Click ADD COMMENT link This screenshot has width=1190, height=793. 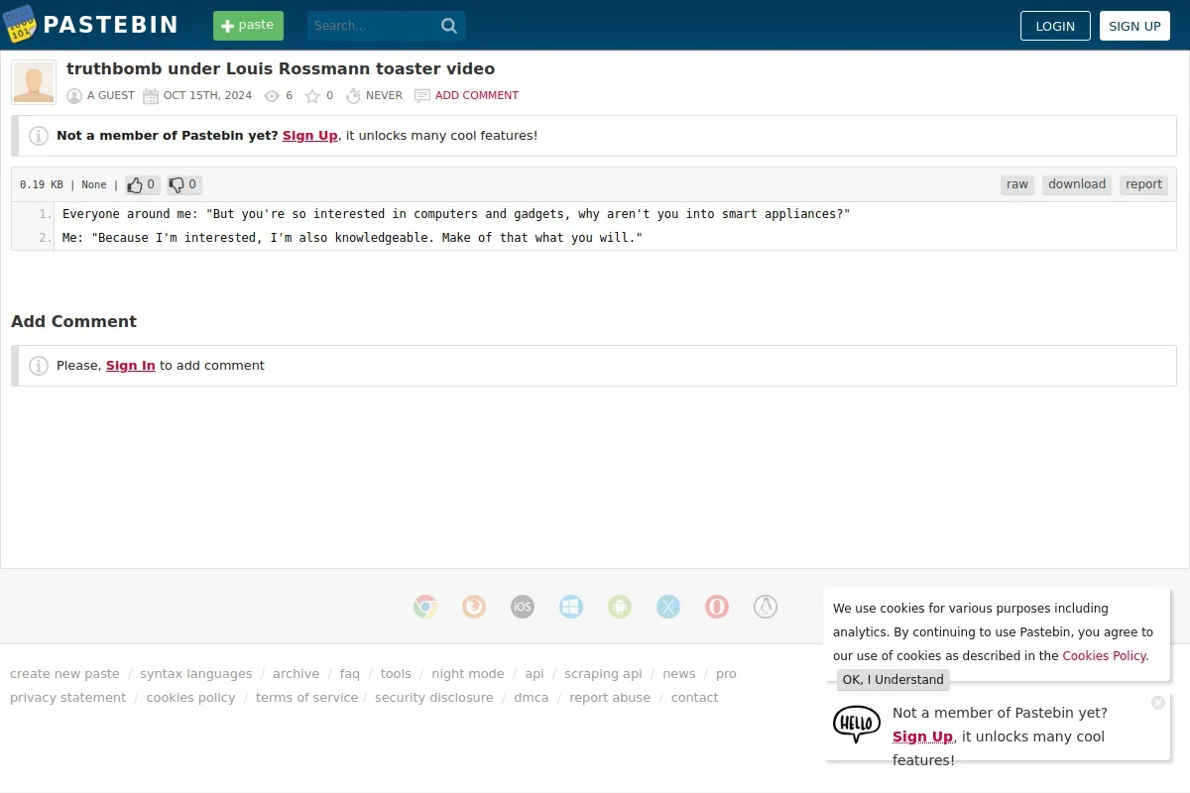pos(477,96)
